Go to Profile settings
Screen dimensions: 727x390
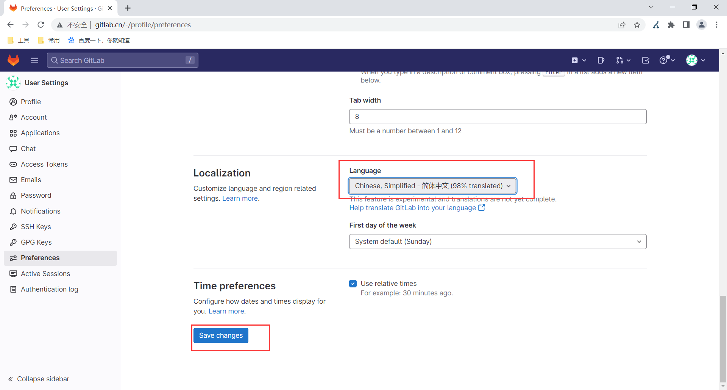point(61,102)
